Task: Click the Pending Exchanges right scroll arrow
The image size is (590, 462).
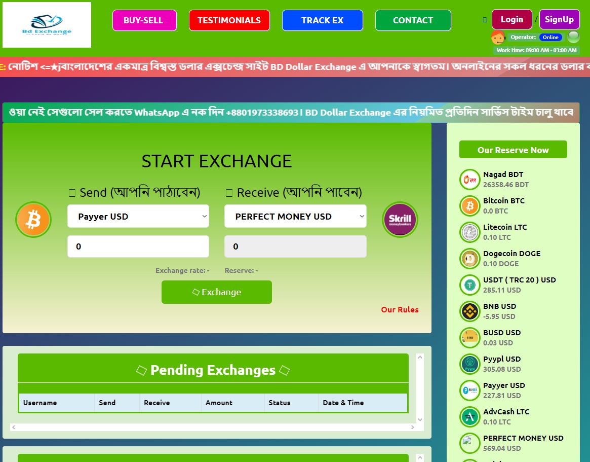Action: [x=413, y=428]
